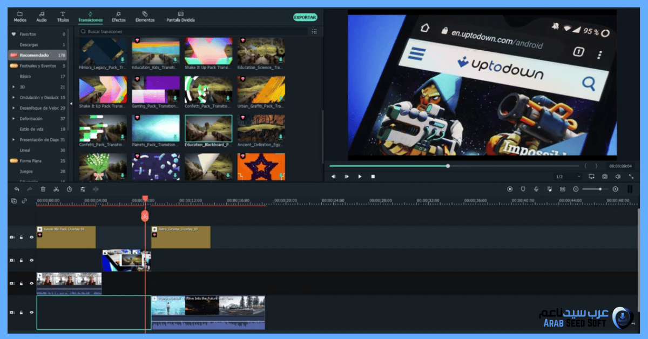Screen dimensions: 648x339
Task: Click the add track manager icon
Action: [x=14, y=201]
